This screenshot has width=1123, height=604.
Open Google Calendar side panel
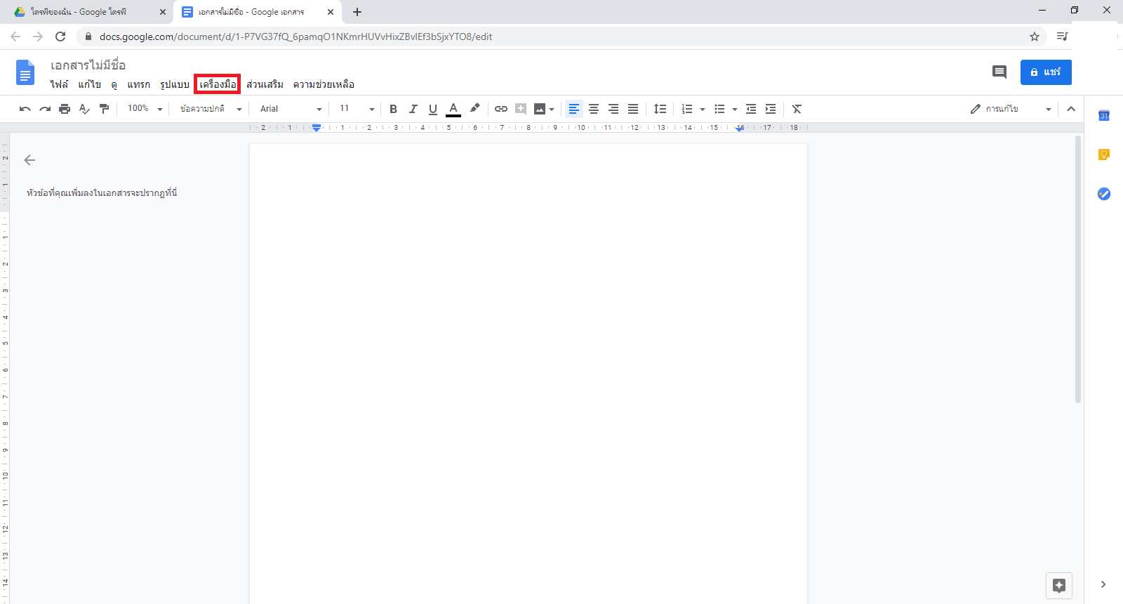(1104, 115)
